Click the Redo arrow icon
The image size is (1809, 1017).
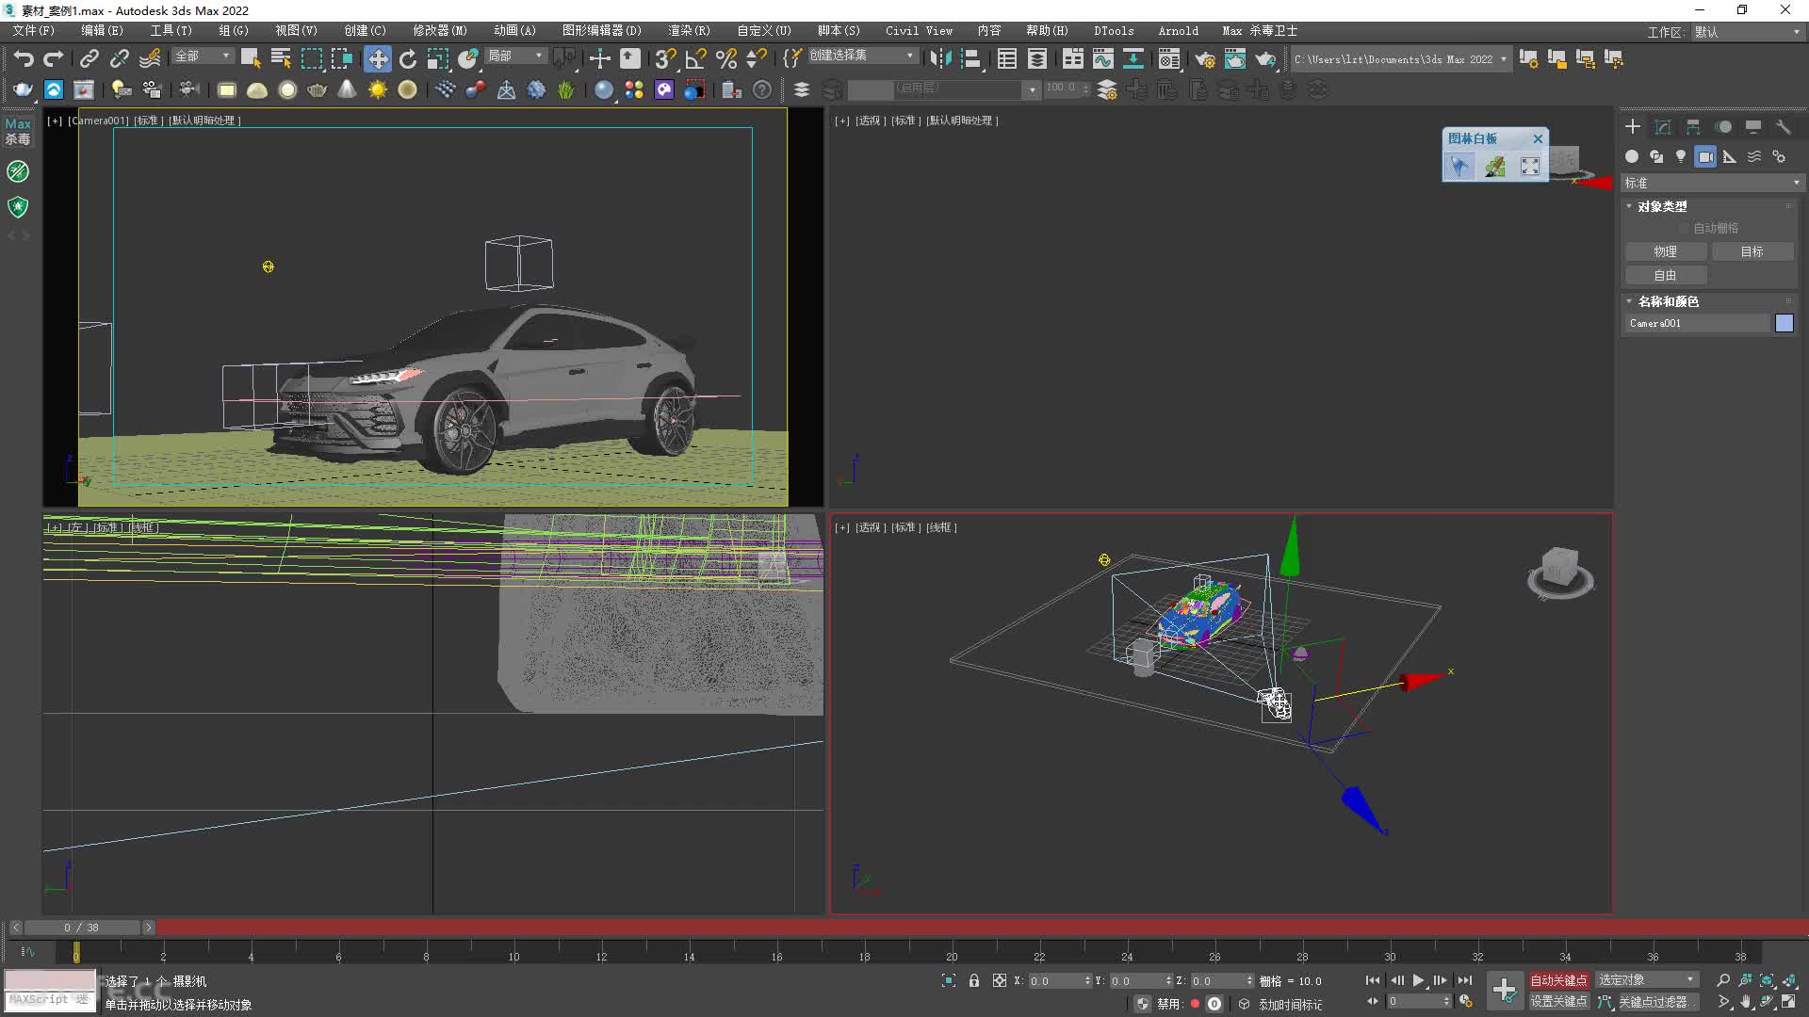[54, 59]
